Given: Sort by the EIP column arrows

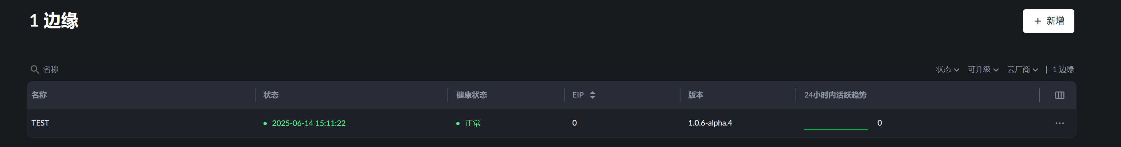Looking at the screenshot, I should click(592, 95).
